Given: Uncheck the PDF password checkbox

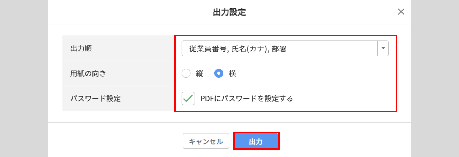Looking at the screenshot, I should [188, 99].
